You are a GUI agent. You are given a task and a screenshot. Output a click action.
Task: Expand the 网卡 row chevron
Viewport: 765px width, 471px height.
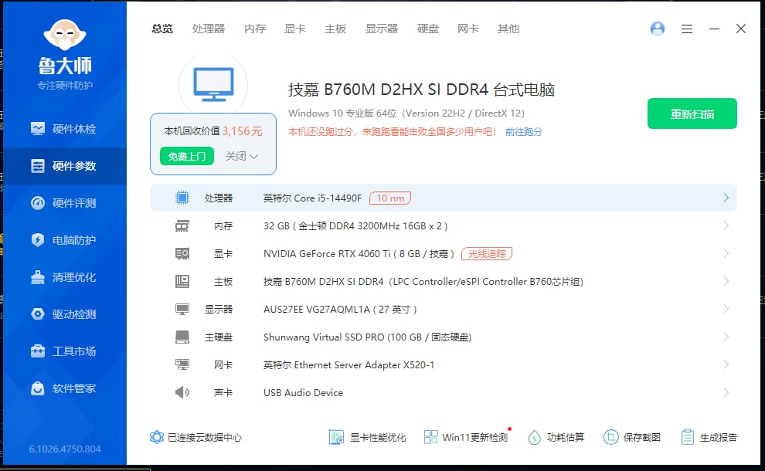[x=726, y=364]
